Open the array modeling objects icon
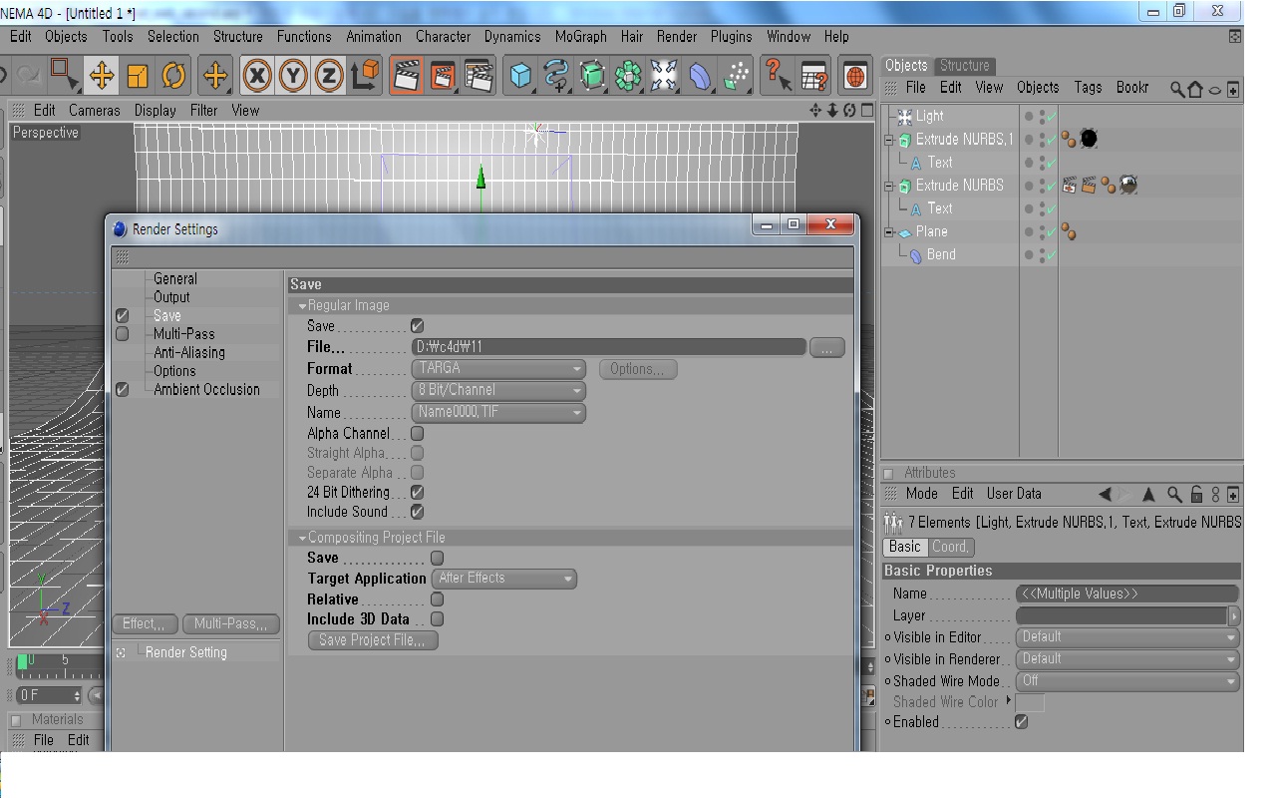Image resolution: width=1276 pixels, height=798 pixels. 628,76
